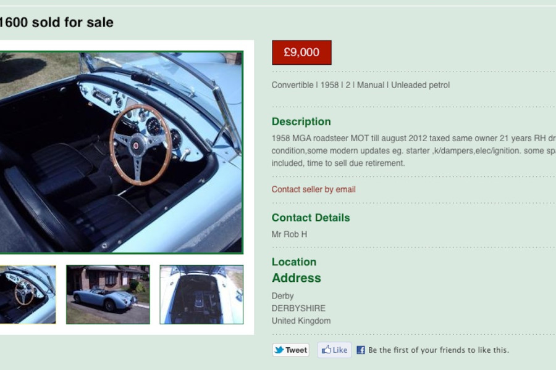Click the Facebook logo icon
The width and height of the screenshot is (556, 370).
[x=361, y=350]
